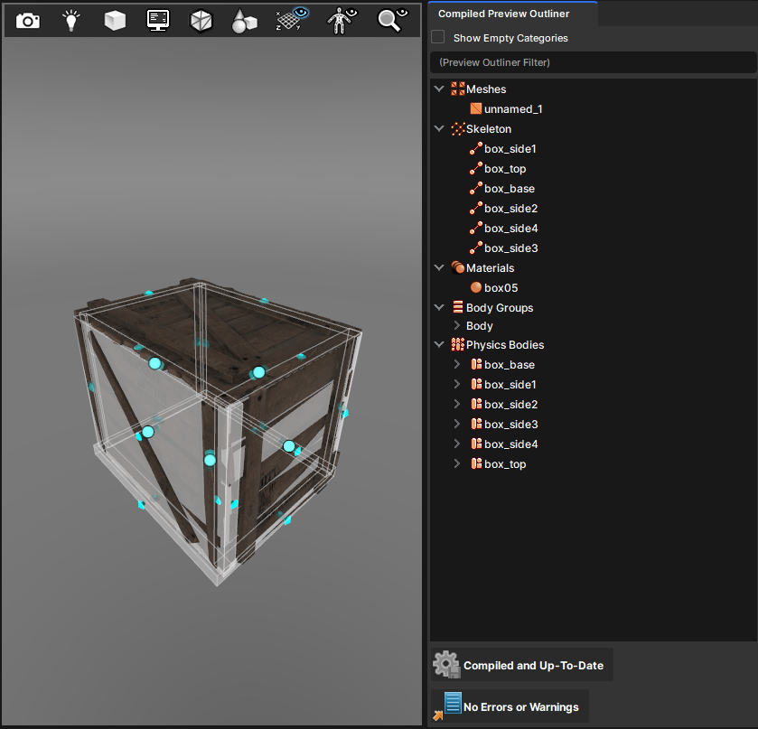This screenshot has width=758, height=729.
Task: Select the Compiled Preview Outliner tab
Action: pyautogui.click(x=503, y=14)
